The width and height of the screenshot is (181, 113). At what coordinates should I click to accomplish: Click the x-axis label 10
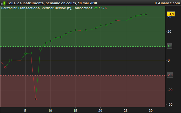(x=50, y=111)
